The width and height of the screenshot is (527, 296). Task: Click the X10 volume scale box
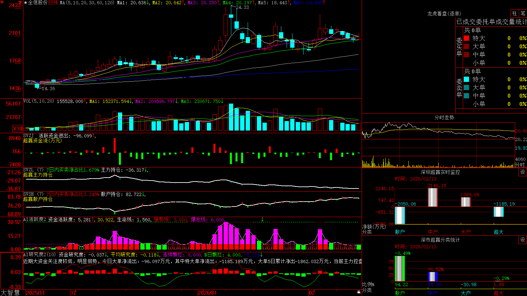(17, 129)
